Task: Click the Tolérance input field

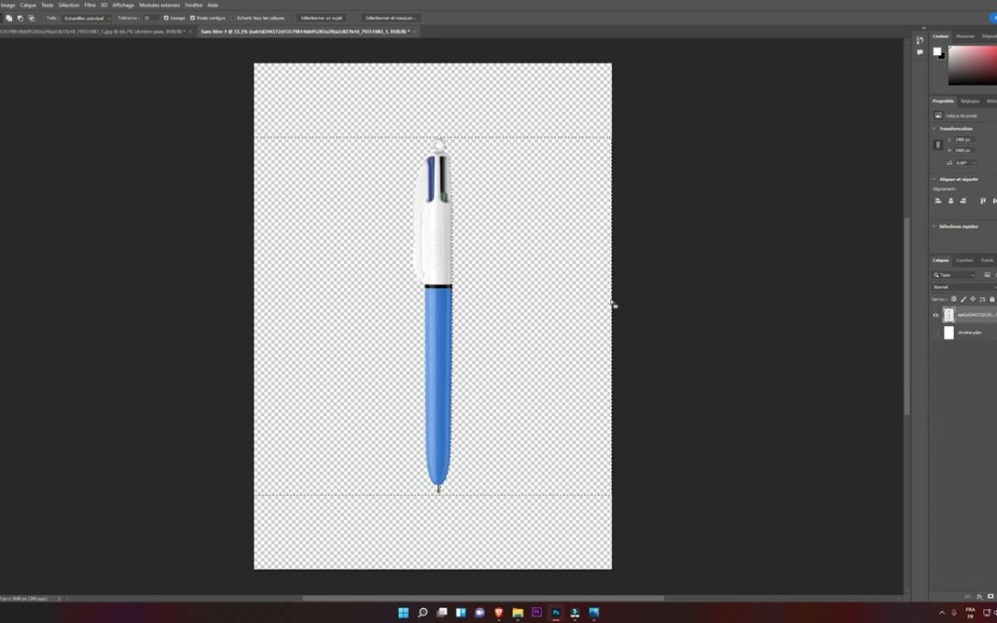Action: point(150,18)
